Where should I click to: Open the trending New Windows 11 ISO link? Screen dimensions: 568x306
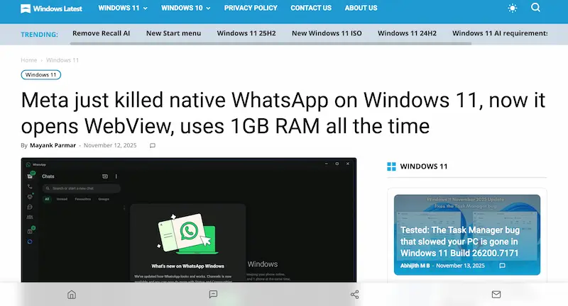pyautogui.click(x=325, y=33)
